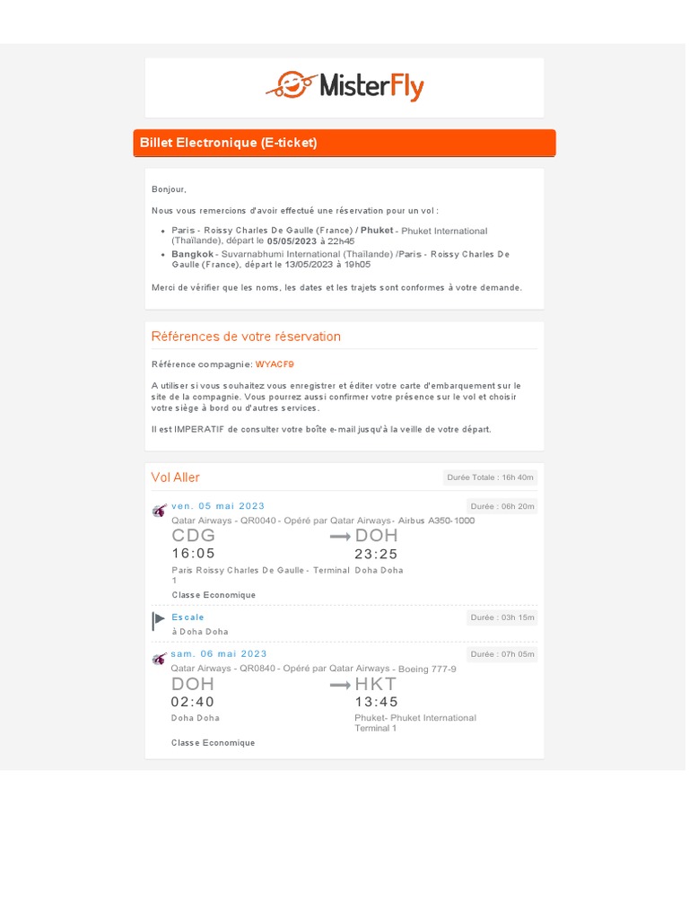
Task: Click the arrow between CDG and DOH
Action: click(x=341, y=538)
